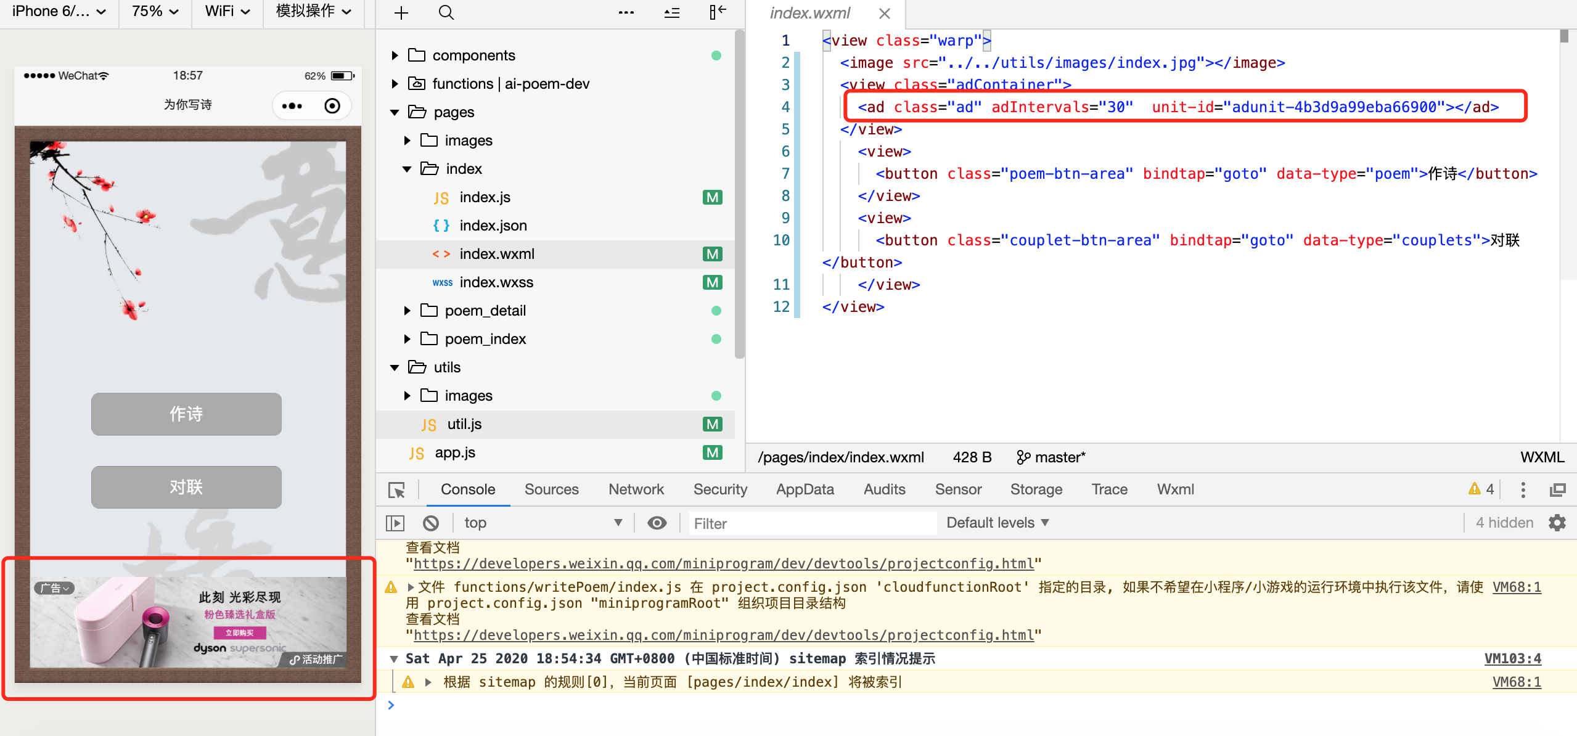This screenshot has height=736, width=1577.
Task: Tap the 广告 label dropdown on the ad
Action: click(54, 588)
